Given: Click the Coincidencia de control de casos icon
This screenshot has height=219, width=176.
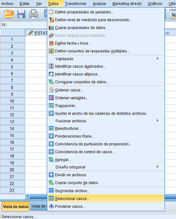Looking at the screenshot, I should [x=51, y=152].
